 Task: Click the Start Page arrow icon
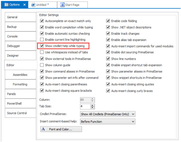62,5
